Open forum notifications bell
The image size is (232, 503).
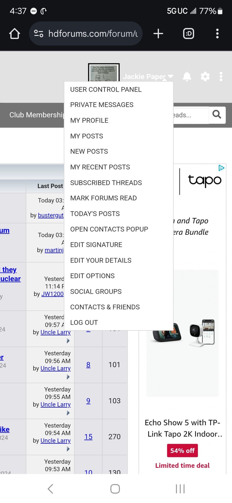187,76
